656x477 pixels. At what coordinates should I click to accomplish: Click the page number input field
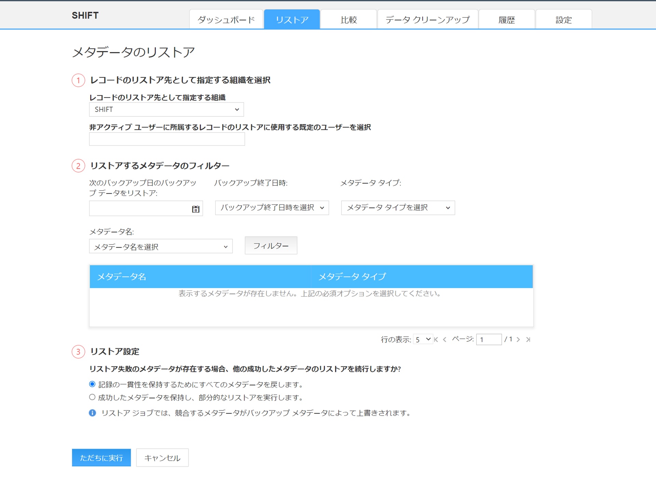pos(489,339)
